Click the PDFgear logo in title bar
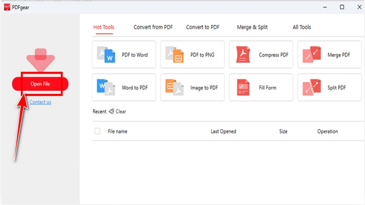This screenshot has width=365, height=205. click(x=7, y=7)
